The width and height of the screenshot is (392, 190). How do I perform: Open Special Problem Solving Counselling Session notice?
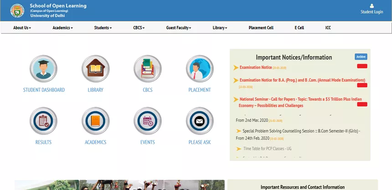[x=298, y=135]
